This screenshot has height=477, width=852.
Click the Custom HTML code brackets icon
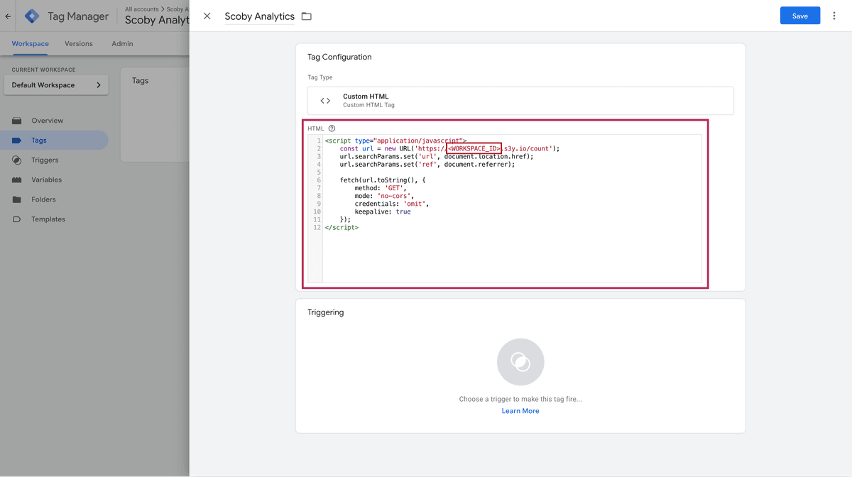point(325,101)
